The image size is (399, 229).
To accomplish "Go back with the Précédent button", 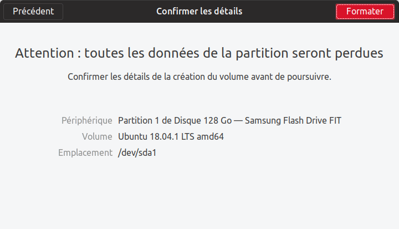I will tap(33, 12).
